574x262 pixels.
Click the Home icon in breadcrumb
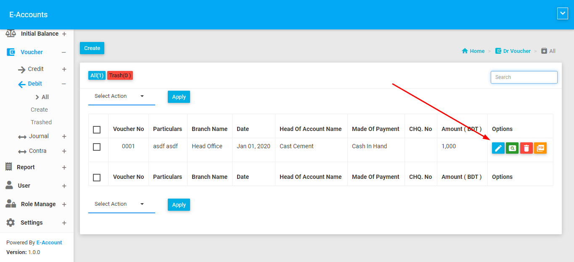tap(465, 51)
